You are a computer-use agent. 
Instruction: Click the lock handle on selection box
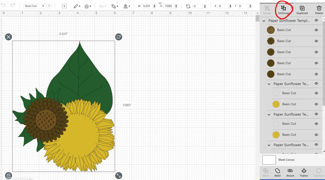[x=9, y=176]
